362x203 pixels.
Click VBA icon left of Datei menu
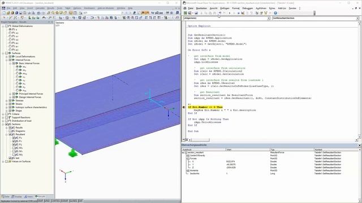pyautogui.click(x=185, y=8)
